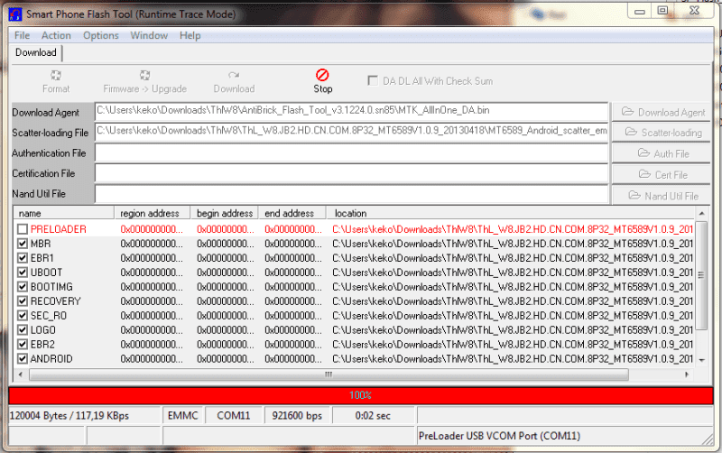This screenshot has height=453, width=722.
Task: Click the region address column header
Action: click(152, 213)
